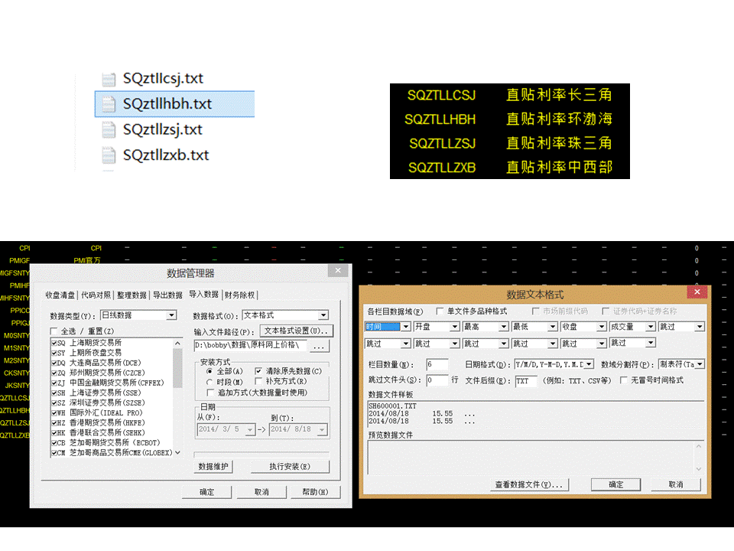Open the 数据类型 dropdown
734x551 pixels.
[x=171, y=315]
